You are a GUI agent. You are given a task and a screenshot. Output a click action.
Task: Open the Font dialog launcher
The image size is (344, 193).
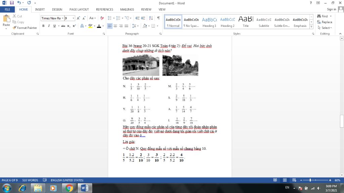point(104,34)
